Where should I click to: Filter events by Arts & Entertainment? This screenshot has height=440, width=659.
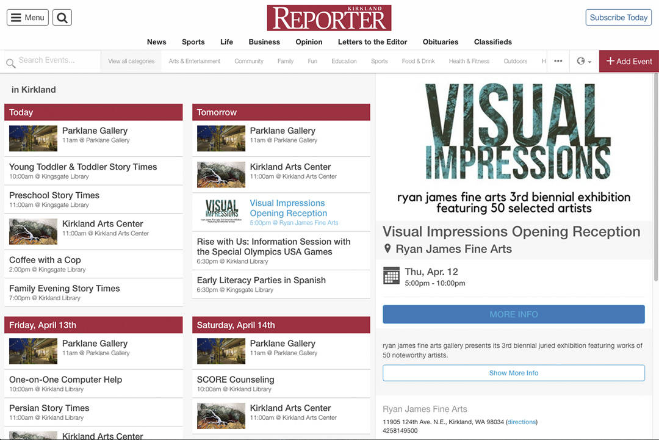click(x=194, y=62)
